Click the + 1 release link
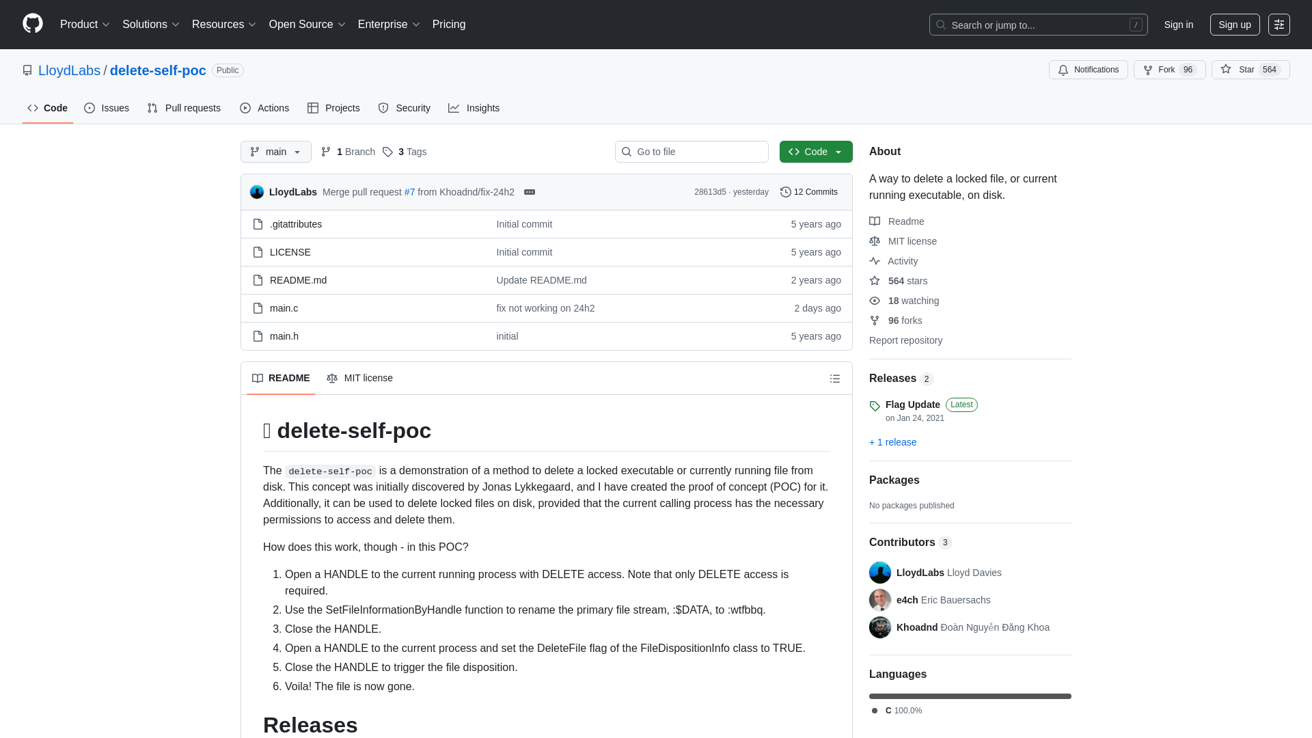The image size is (1312, 738). coord(892,442)
